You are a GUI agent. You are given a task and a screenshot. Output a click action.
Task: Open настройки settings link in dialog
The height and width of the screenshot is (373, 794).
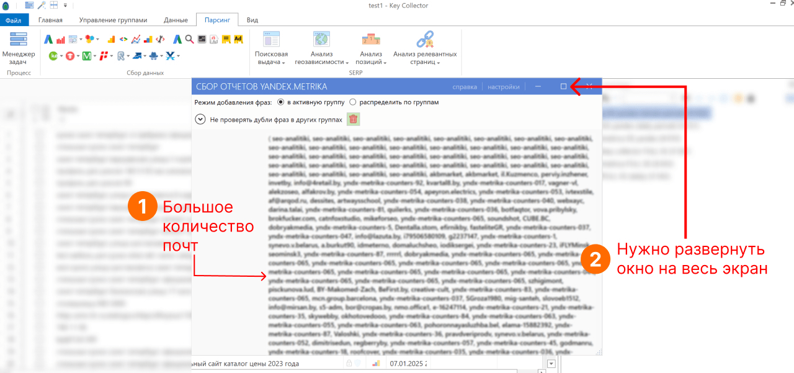pyautogui.click(x=504, y=87)
